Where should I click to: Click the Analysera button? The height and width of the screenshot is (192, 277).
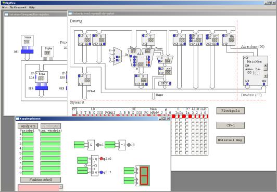(x=28, y=126)
